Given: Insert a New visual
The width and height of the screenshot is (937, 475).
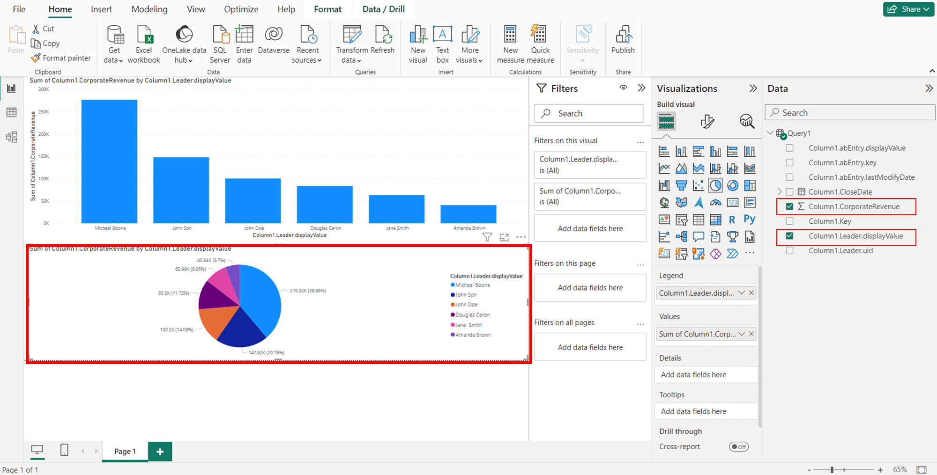Looking at the screenshot, I should pyautogui.click(x=418, y=44).
